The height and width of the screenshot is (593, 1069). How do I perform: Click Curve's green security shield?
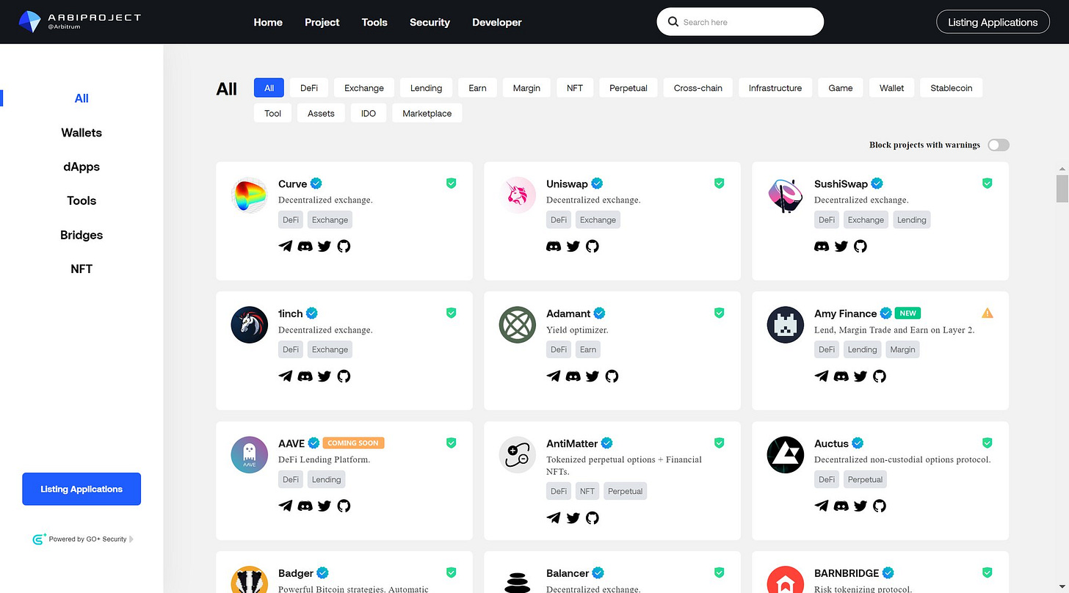click(452, 183)
